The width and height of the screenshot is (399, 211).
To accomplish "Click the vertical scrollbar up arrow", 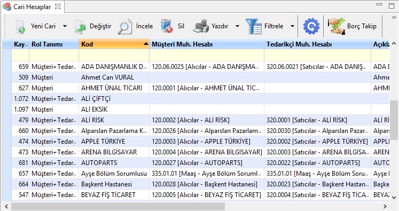I will pyautogui.click(x=394, y=43).
